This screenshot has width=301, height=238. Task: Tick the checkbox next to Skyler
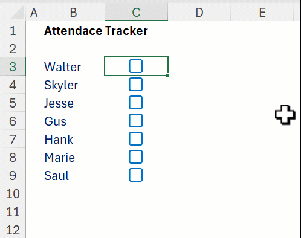tap(135, 84)
